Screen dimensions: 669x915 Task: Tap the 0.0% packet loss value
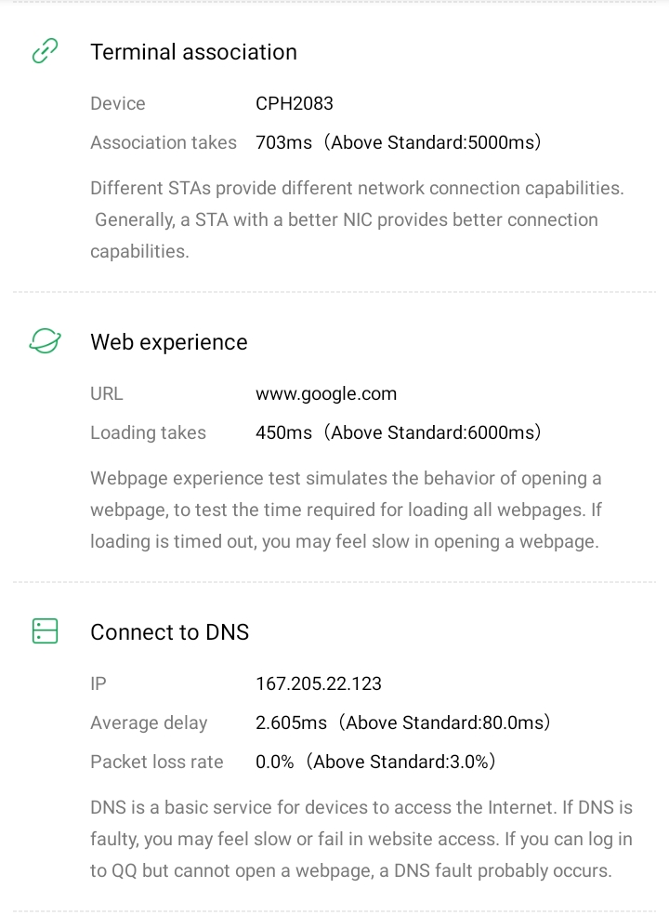pyautogui.click(x=274, y=762)
